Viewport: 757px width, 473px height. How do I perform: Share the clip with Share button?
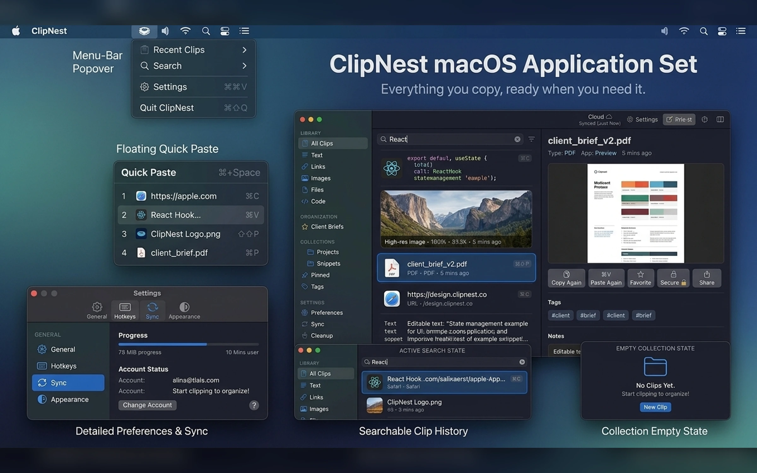[707, 278]
